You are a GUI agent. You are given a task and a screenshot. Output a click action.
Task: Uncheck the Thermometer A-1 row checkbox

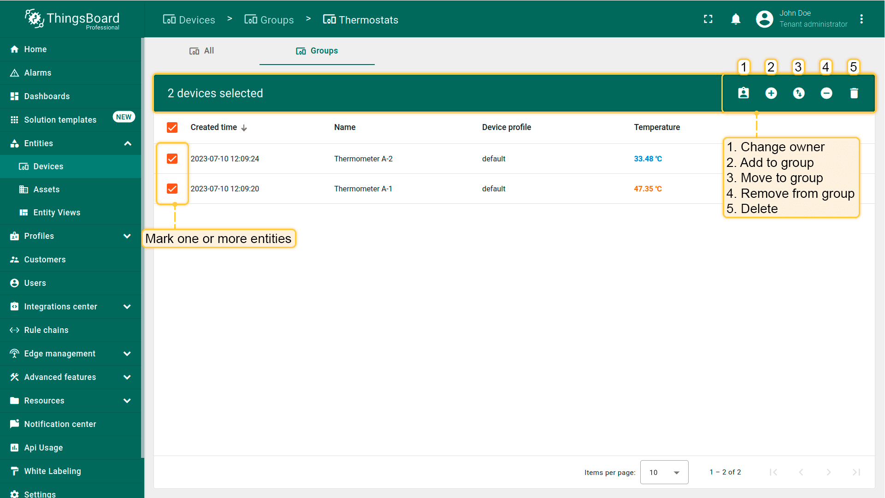pyautogui.click(x=172, y=189)
